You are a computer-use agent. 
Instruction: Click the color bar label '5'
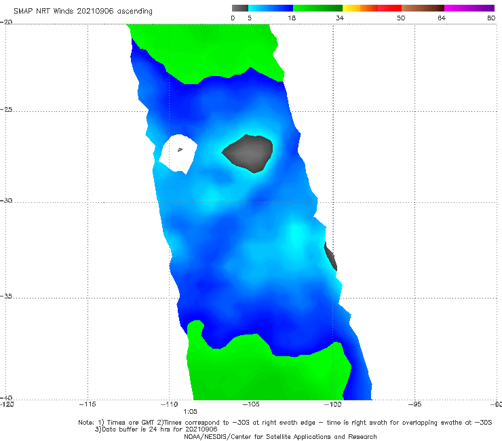click(x=250, y=18)
